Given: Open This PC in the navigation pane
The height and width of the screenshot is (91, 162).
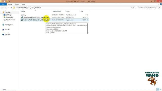Looking at the screenshot, I should (x=7, y=30).
